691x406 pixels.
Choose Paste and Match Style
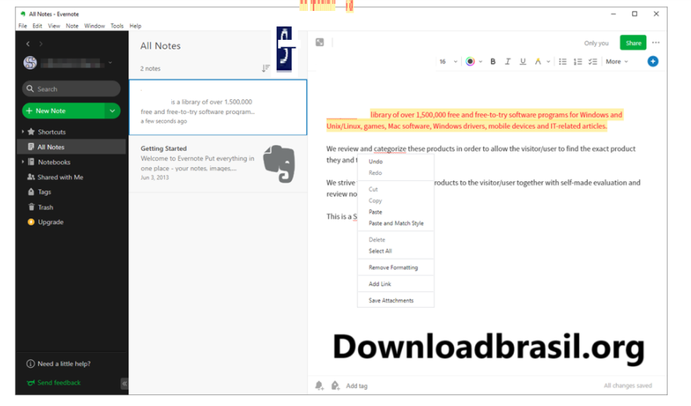[396, 223]
